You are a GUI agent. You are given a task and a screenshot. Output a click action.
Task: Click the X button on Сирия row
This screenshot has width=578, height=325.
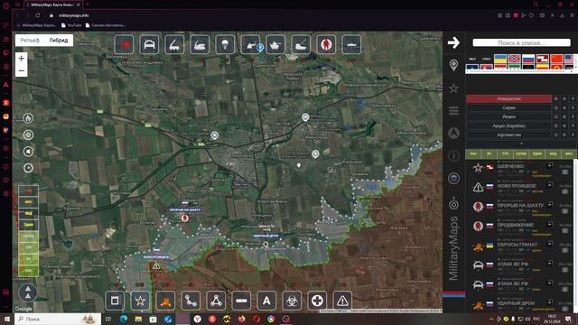pos(573,107)
